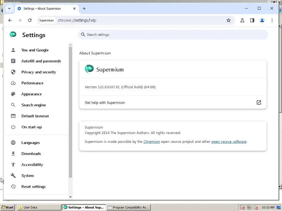Click the wrench icon beside System
Screen dimensions: 282x211
click(13, 176)
